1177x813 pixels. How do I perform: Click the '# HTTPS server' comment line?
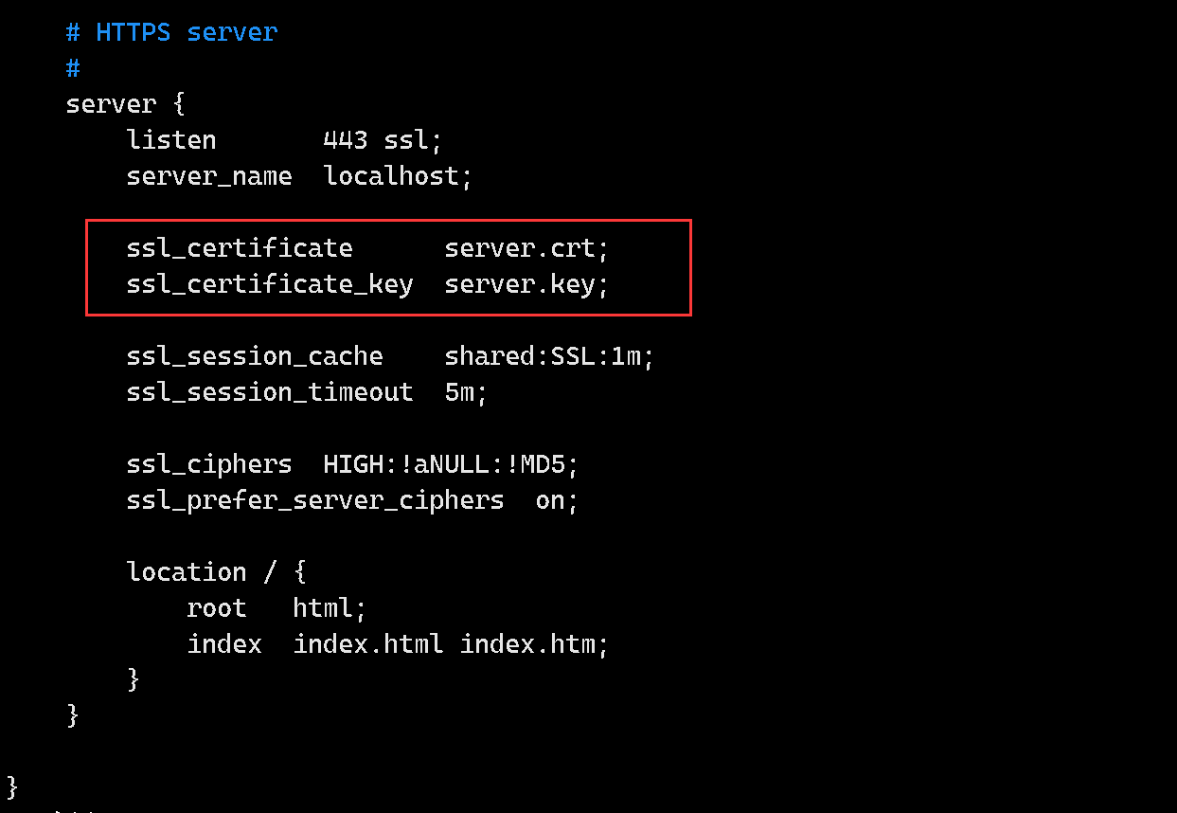pos(171,32)
